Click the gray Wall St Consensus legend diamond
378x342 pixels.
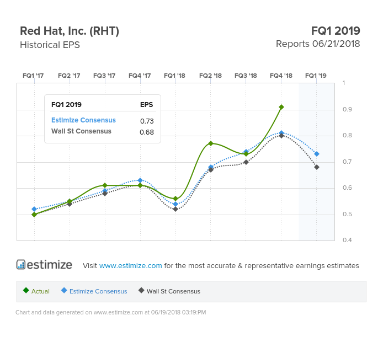point(141,290)
